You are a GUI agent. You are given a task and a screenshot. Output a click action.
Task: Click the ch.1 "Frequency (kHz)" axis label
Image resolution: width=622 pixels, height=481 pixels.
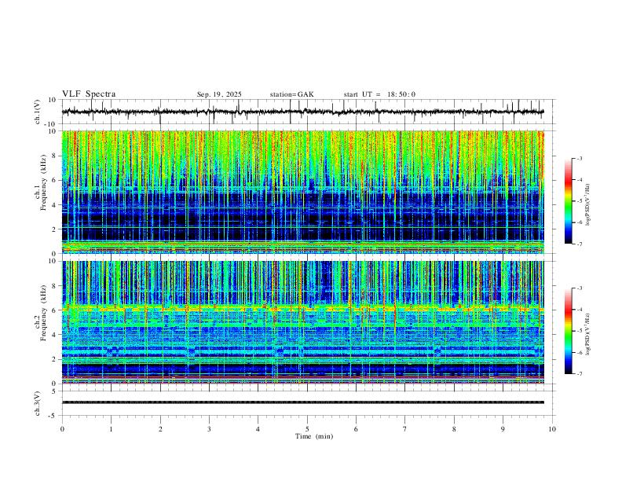click(43, 182)
